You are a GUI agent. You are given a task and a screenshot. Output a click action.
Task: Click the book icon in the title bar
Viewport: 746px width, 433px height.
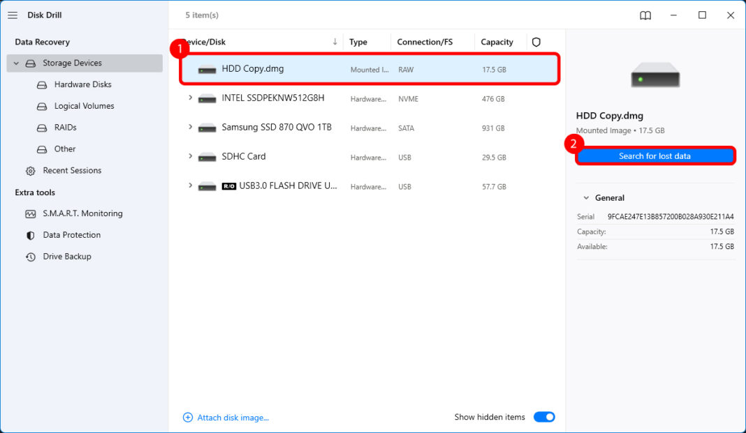645,15
